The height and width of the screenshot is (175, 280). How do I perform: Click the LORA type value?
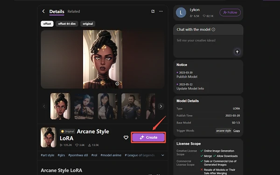point(237,109)
